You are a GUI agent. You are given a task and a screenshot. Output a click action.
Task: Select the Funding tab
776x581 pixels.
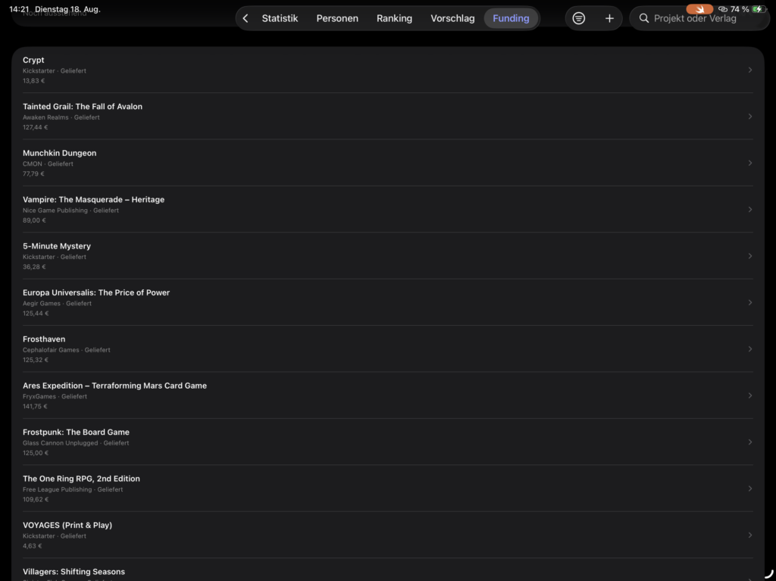click(511, 18)
